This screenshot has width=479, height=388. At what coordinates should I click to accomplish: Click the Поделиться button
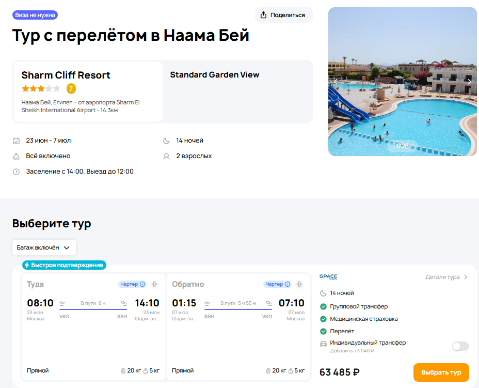(284, 15)
